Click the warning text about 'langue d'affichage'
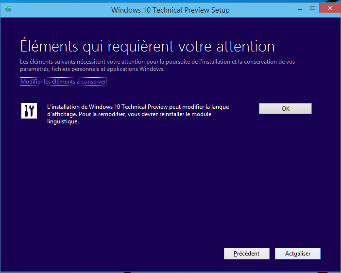 (x=138, y=114)
